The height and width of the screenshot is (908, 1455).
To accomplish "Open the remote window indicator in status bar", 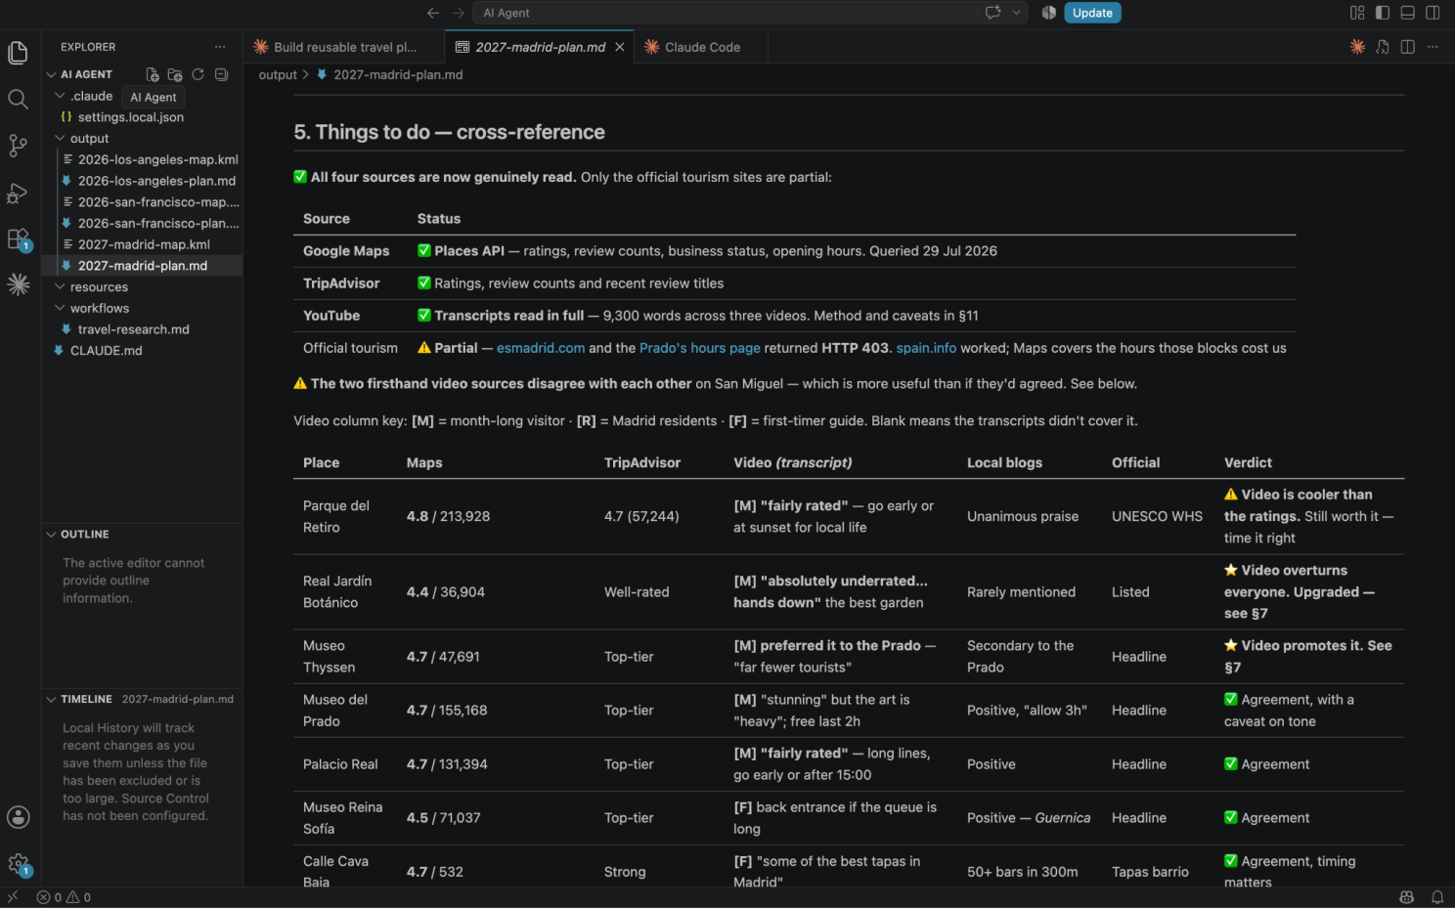I will (x=12, y=897).
